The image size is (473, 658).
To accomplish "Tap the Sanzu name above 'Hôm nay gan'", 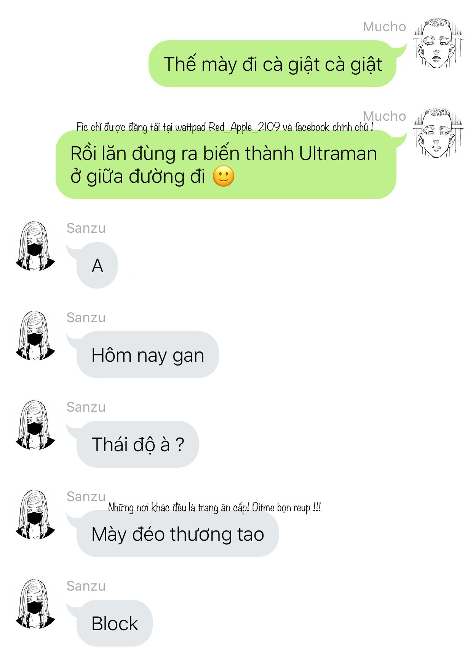I will (x=86, y=318).
